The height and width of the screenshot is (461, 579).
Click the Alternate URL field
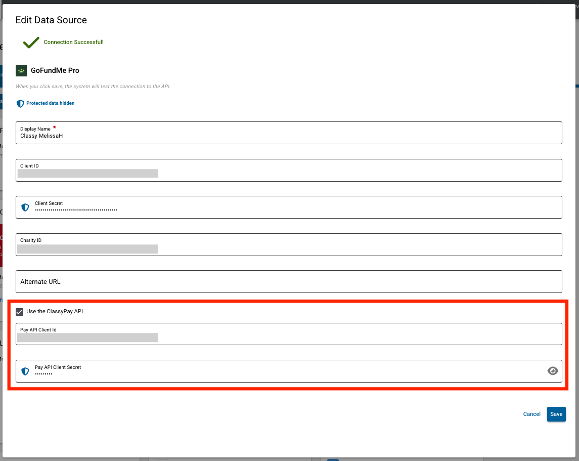(289, 281)
